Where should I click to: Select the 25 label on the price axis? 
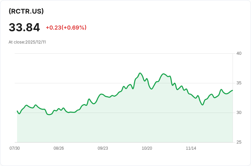coord(239,142)
